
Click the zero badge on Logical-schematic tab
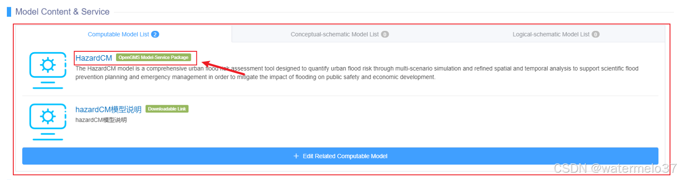[x=596, y=34]
